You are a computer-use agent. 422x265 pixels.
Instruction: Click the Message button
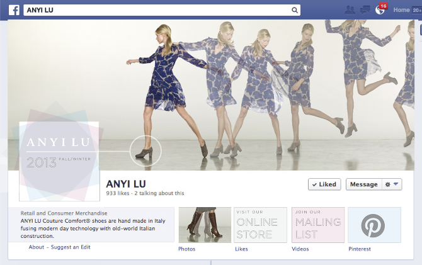tap(363, 184)
